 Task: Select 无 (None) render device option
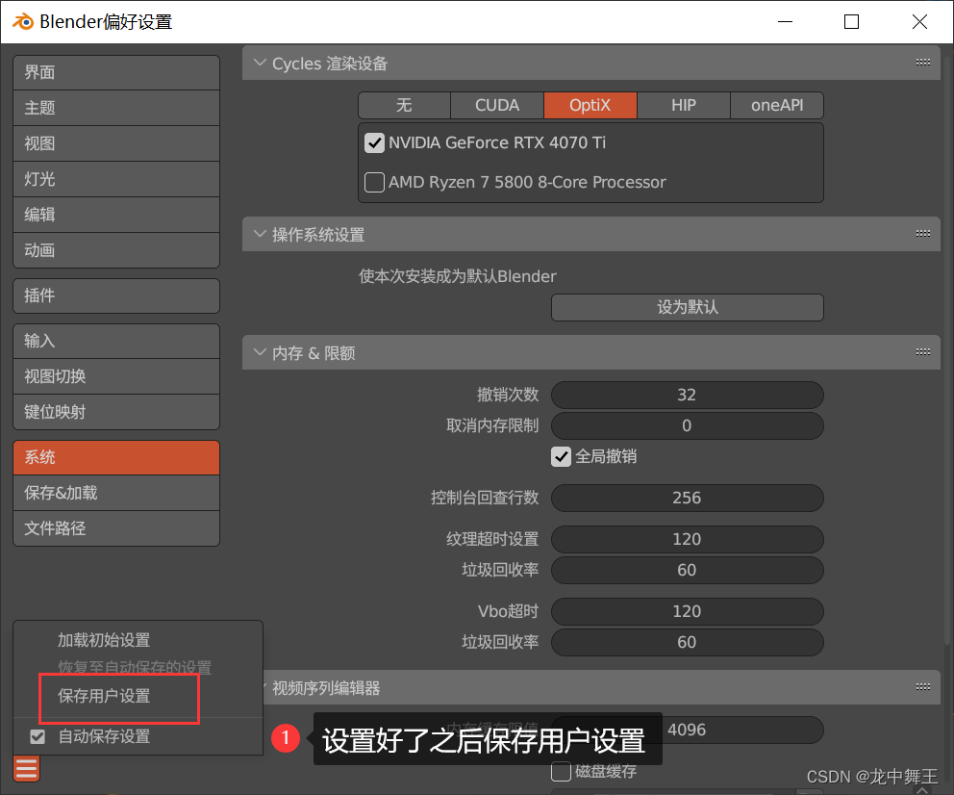(x=405, y=105)
